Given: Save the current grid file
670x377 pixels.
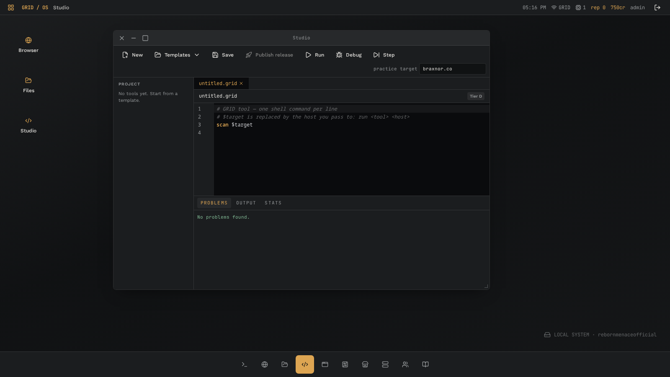Looking at the screenshot, I should [x=223, y=55].
